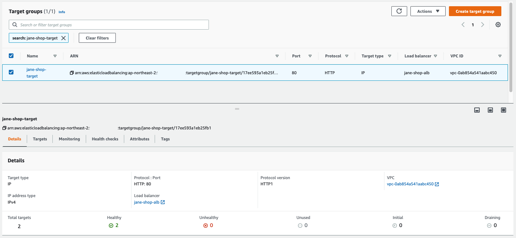Viewport: 516px width, 238px height.
Task: Go to next page arrow
Action: (483, 25)
